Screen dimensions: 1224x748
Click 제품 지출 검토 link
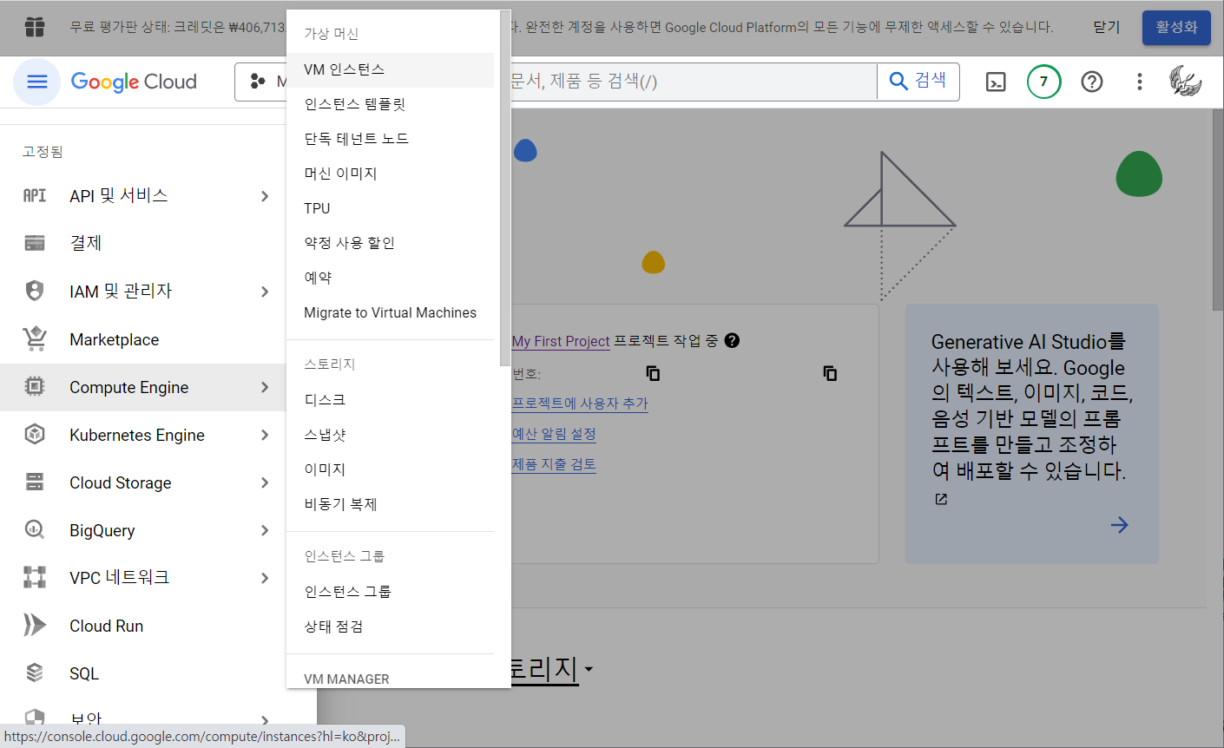(554, 464)
